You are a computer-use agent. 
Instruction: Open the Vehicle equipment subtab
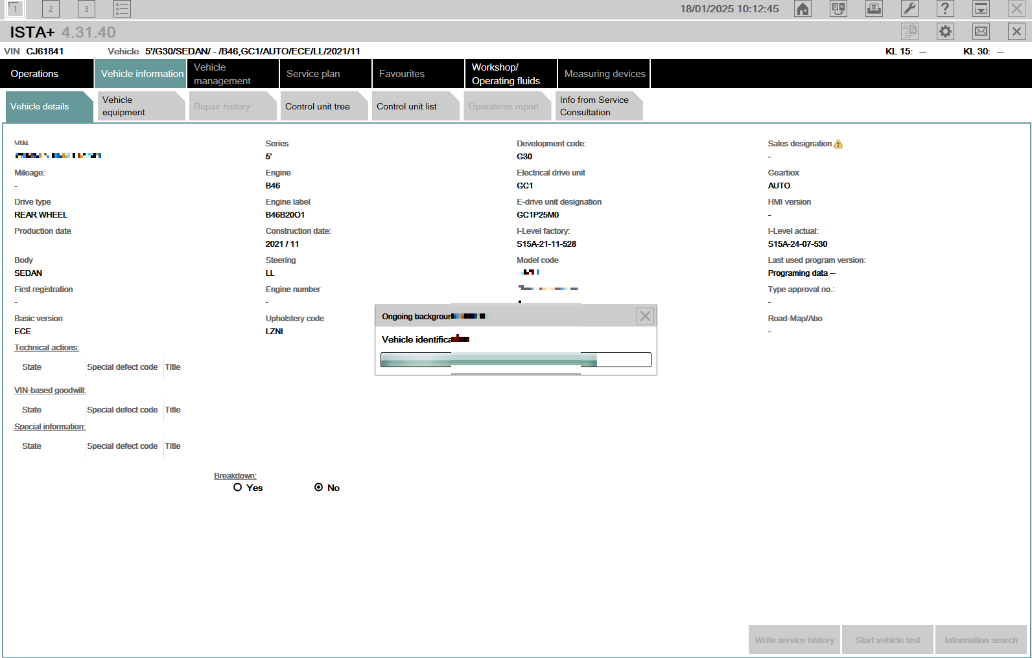(x=141, y=106)
